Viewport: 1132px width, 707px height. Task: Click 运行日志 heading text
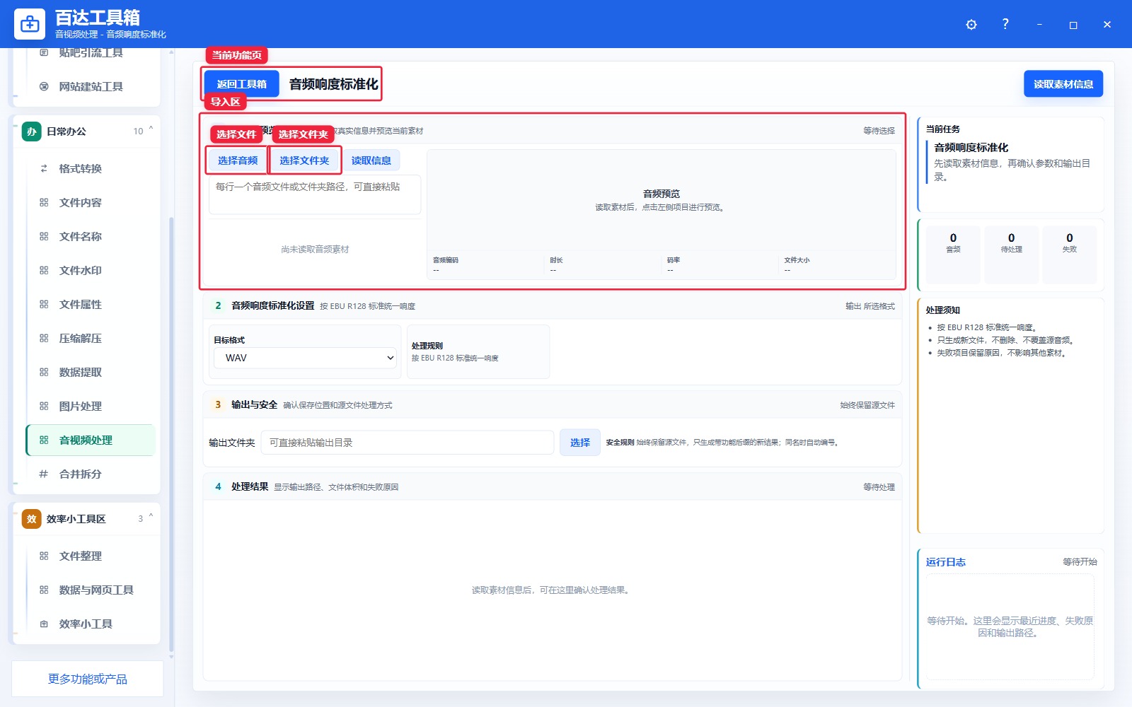click(x=946, y=562)
